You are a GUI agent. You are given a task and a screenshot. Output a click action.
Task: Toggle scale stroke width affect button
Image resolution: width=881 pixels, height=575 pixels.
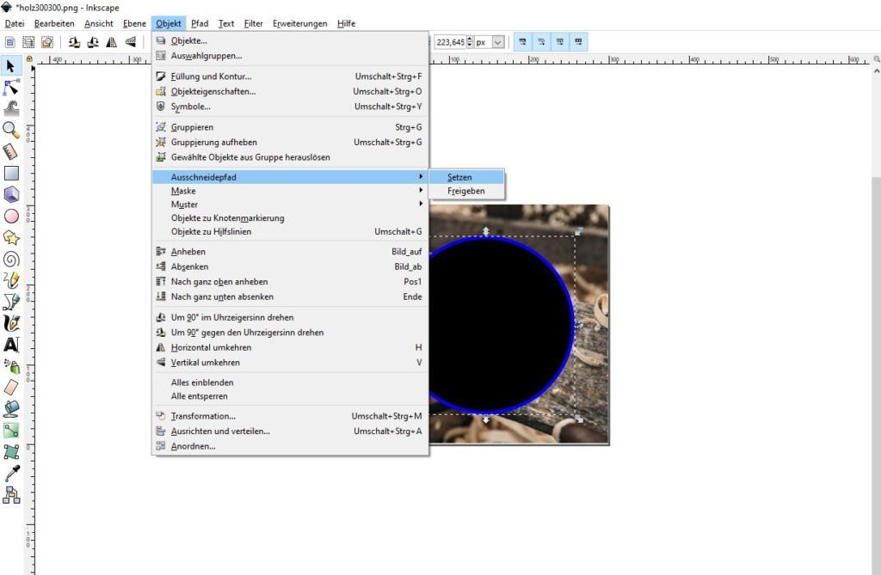click(522, 42)
